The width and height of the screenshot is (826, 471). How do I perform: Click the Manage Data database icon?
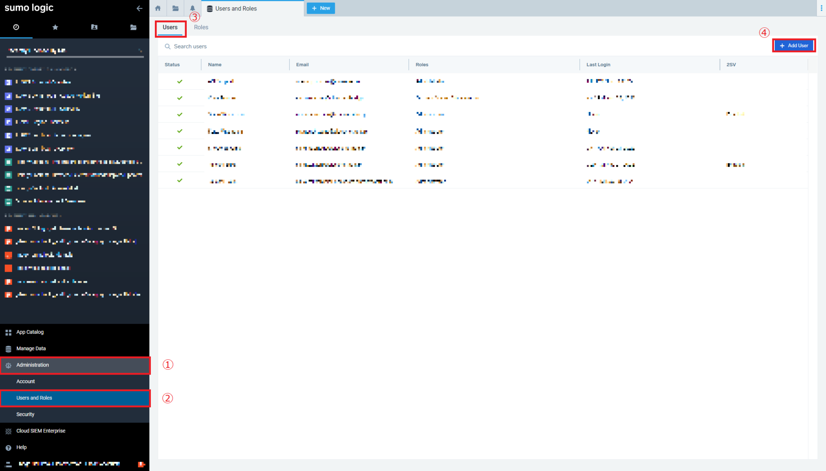[x=8, y=348]
